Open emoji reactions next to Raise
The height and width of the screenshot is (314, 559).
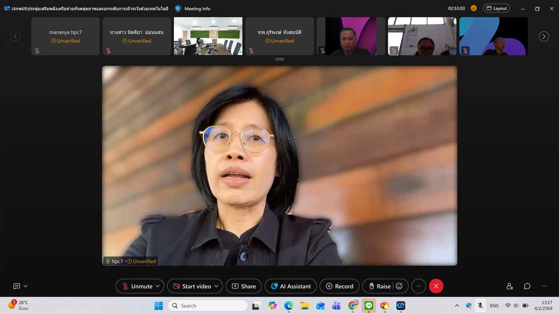pos(399,286)
